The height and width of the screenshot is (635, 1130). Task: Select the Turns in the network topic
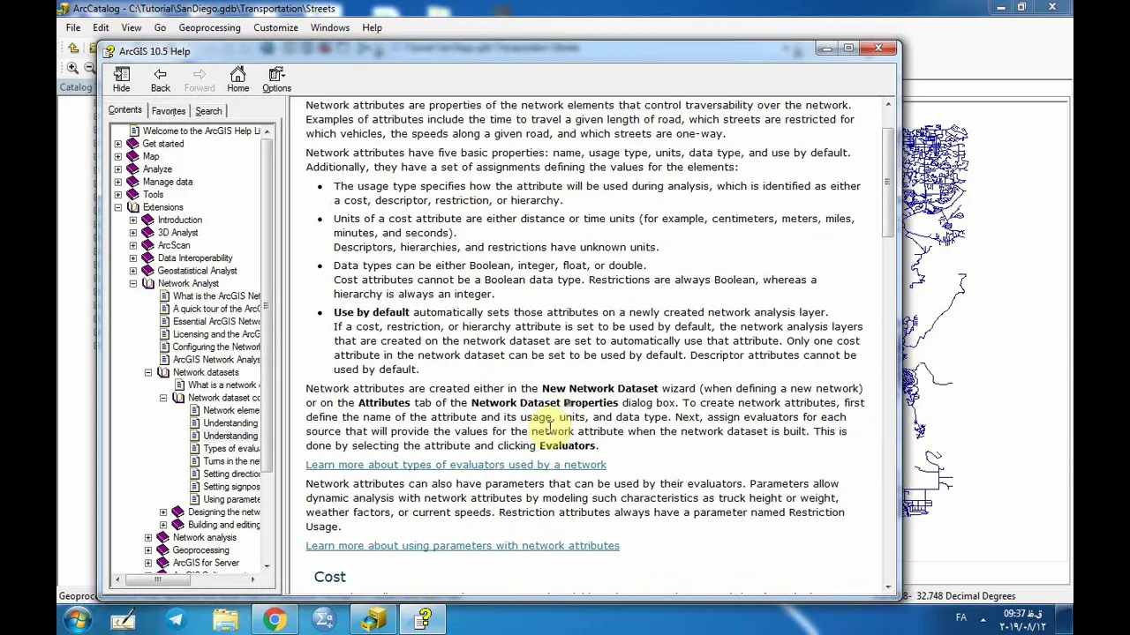pyautogui.click(x=231, y=461)
